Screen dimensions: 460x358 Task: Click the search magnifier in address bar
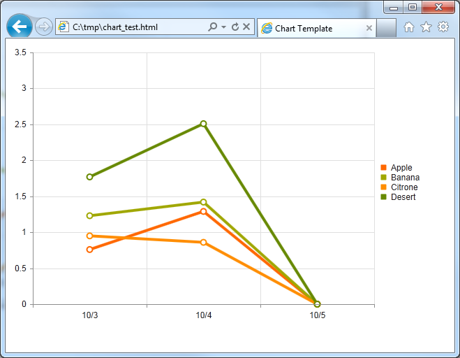pyautogui.click(x=212, y=27)
